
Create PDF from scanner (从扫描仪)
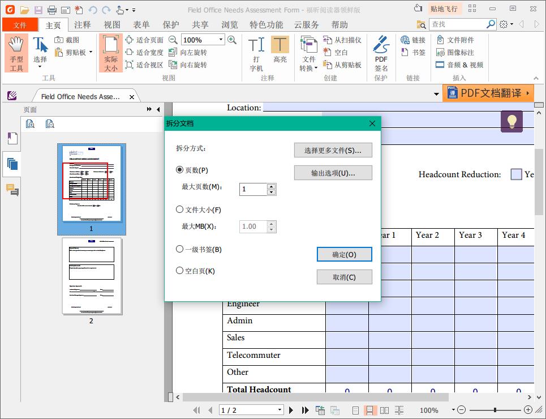pyautogui.click(x=342, y=40)
